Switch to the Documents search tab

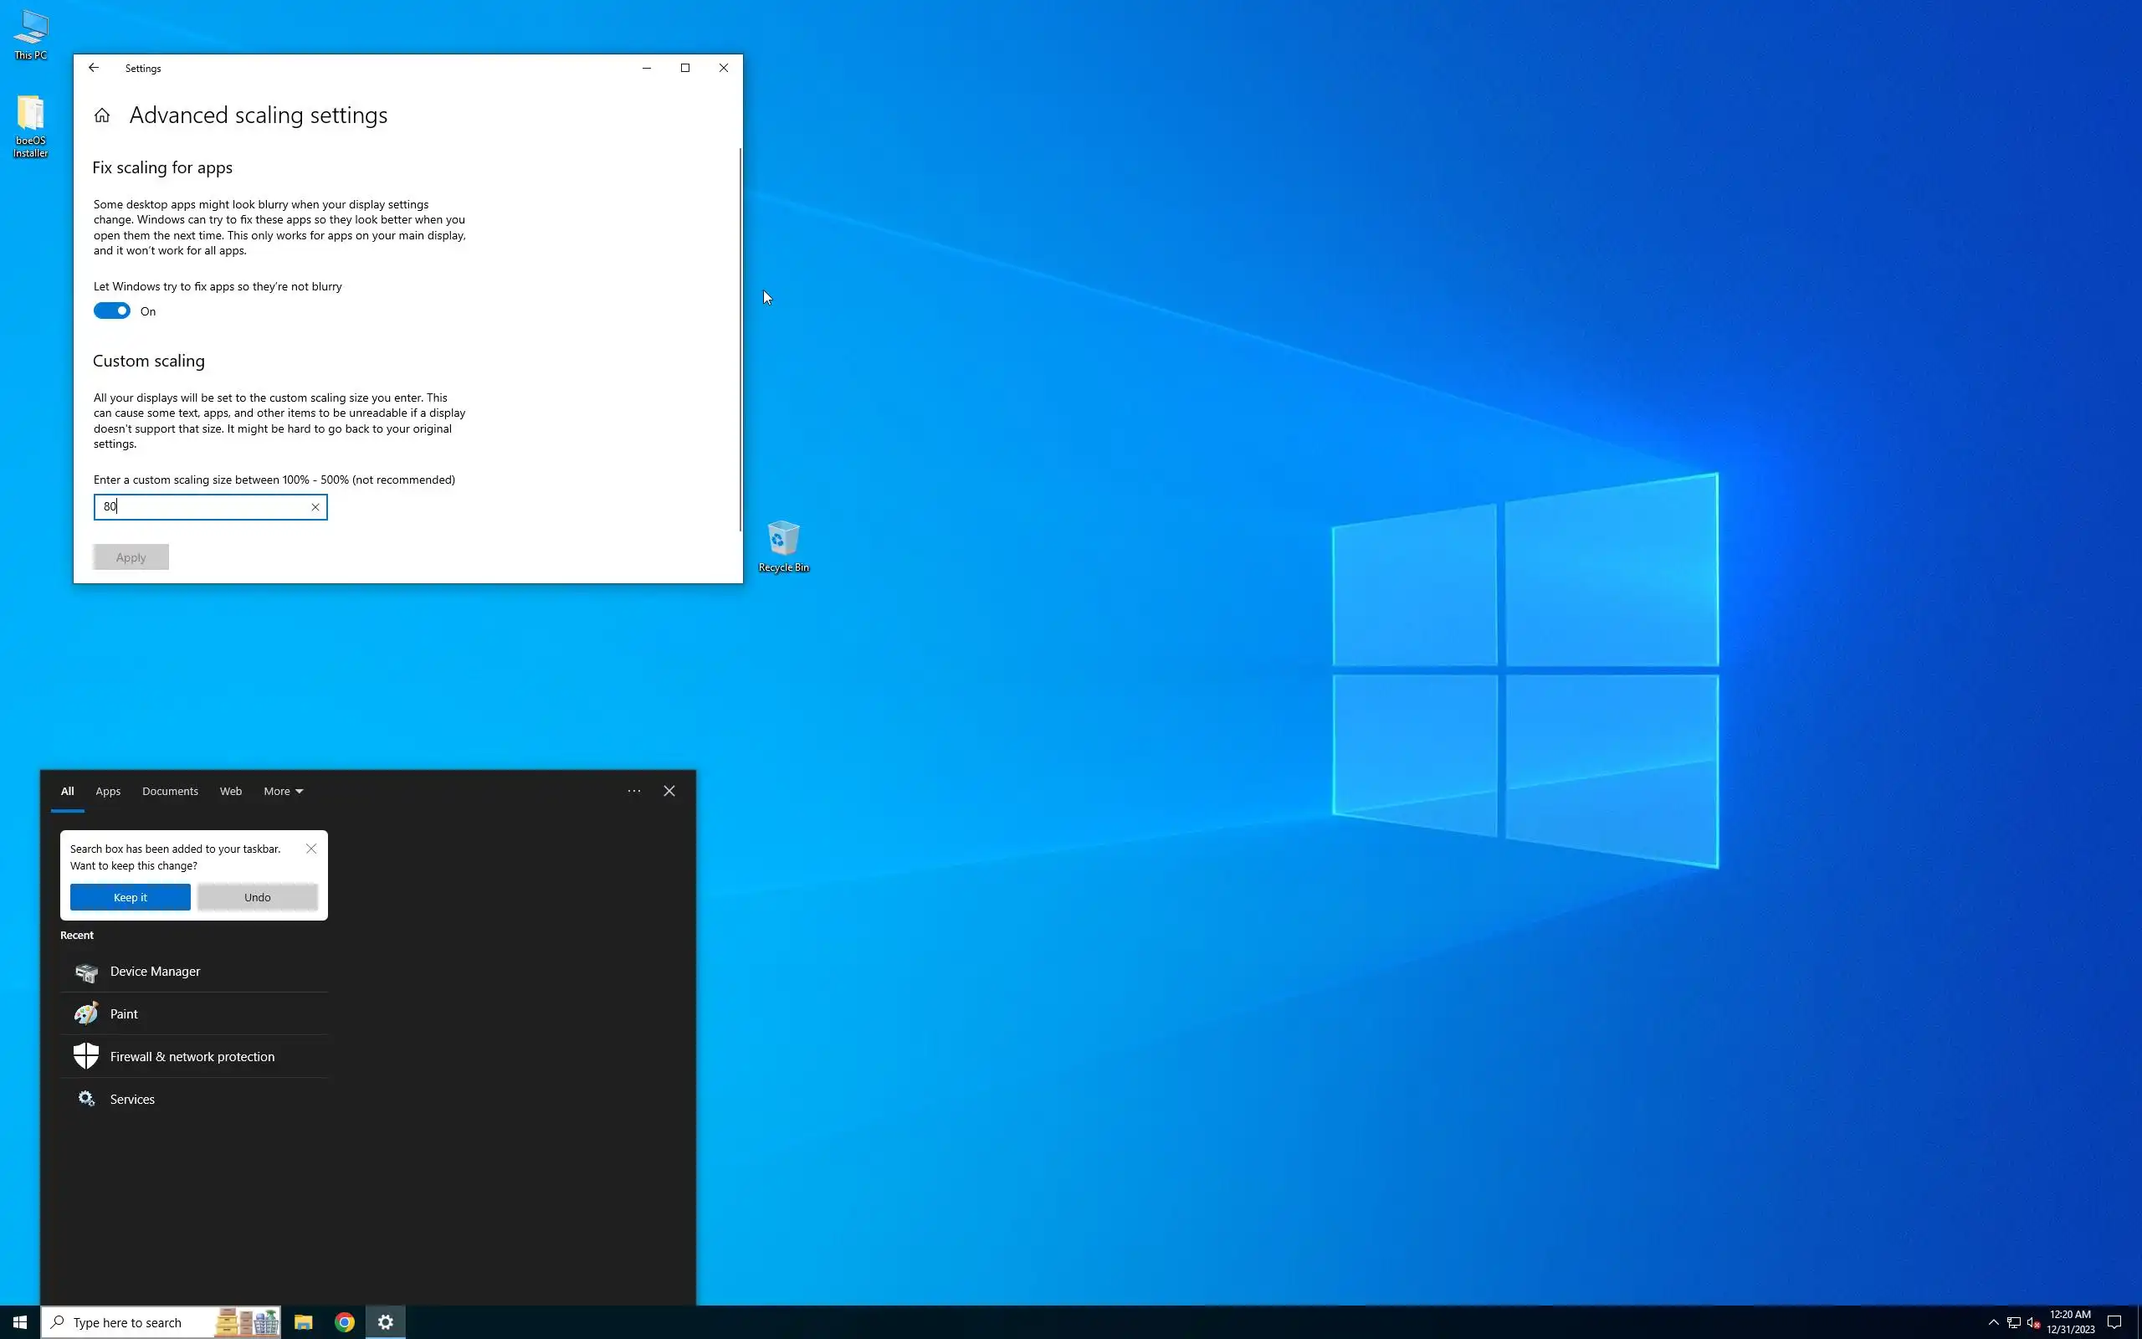(170, 791)
